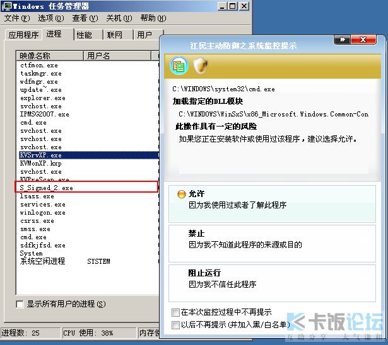Viewport: 388px width, 345px height.
Task: Select the IPMSG2007.exe process
Action: 45,115
